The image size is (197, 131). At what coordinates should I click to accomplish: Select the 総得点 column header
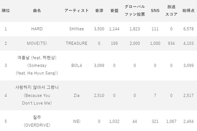[188, 11]
